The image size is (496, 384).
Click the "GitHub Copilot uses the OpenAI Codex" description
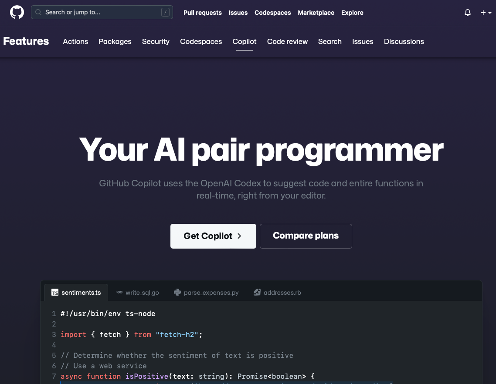click(x=261, y=189)
